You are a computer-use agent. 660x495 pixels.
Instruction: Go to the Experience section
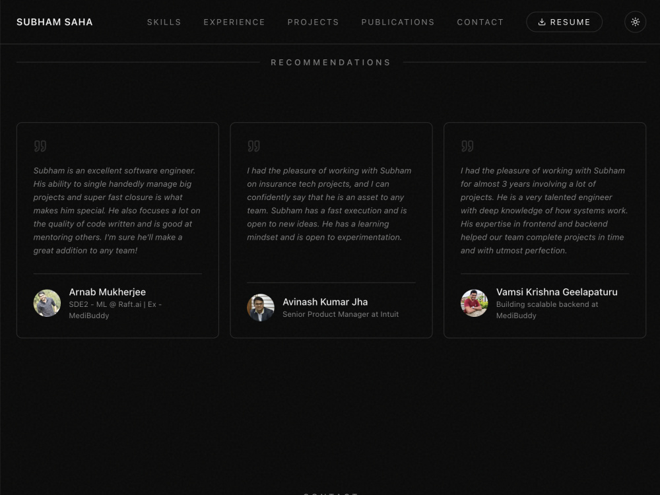[234, 22]
